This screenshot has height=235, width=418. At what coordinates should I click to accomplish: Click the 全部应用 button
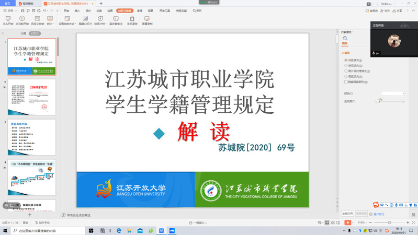(x=347, y=214)
